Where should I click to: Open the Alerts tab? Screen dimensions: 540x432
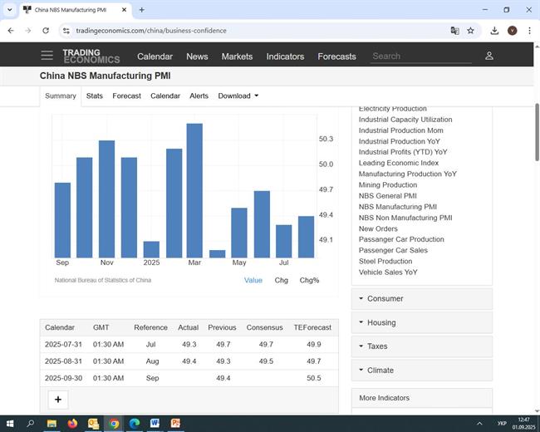tap(199, 96)
